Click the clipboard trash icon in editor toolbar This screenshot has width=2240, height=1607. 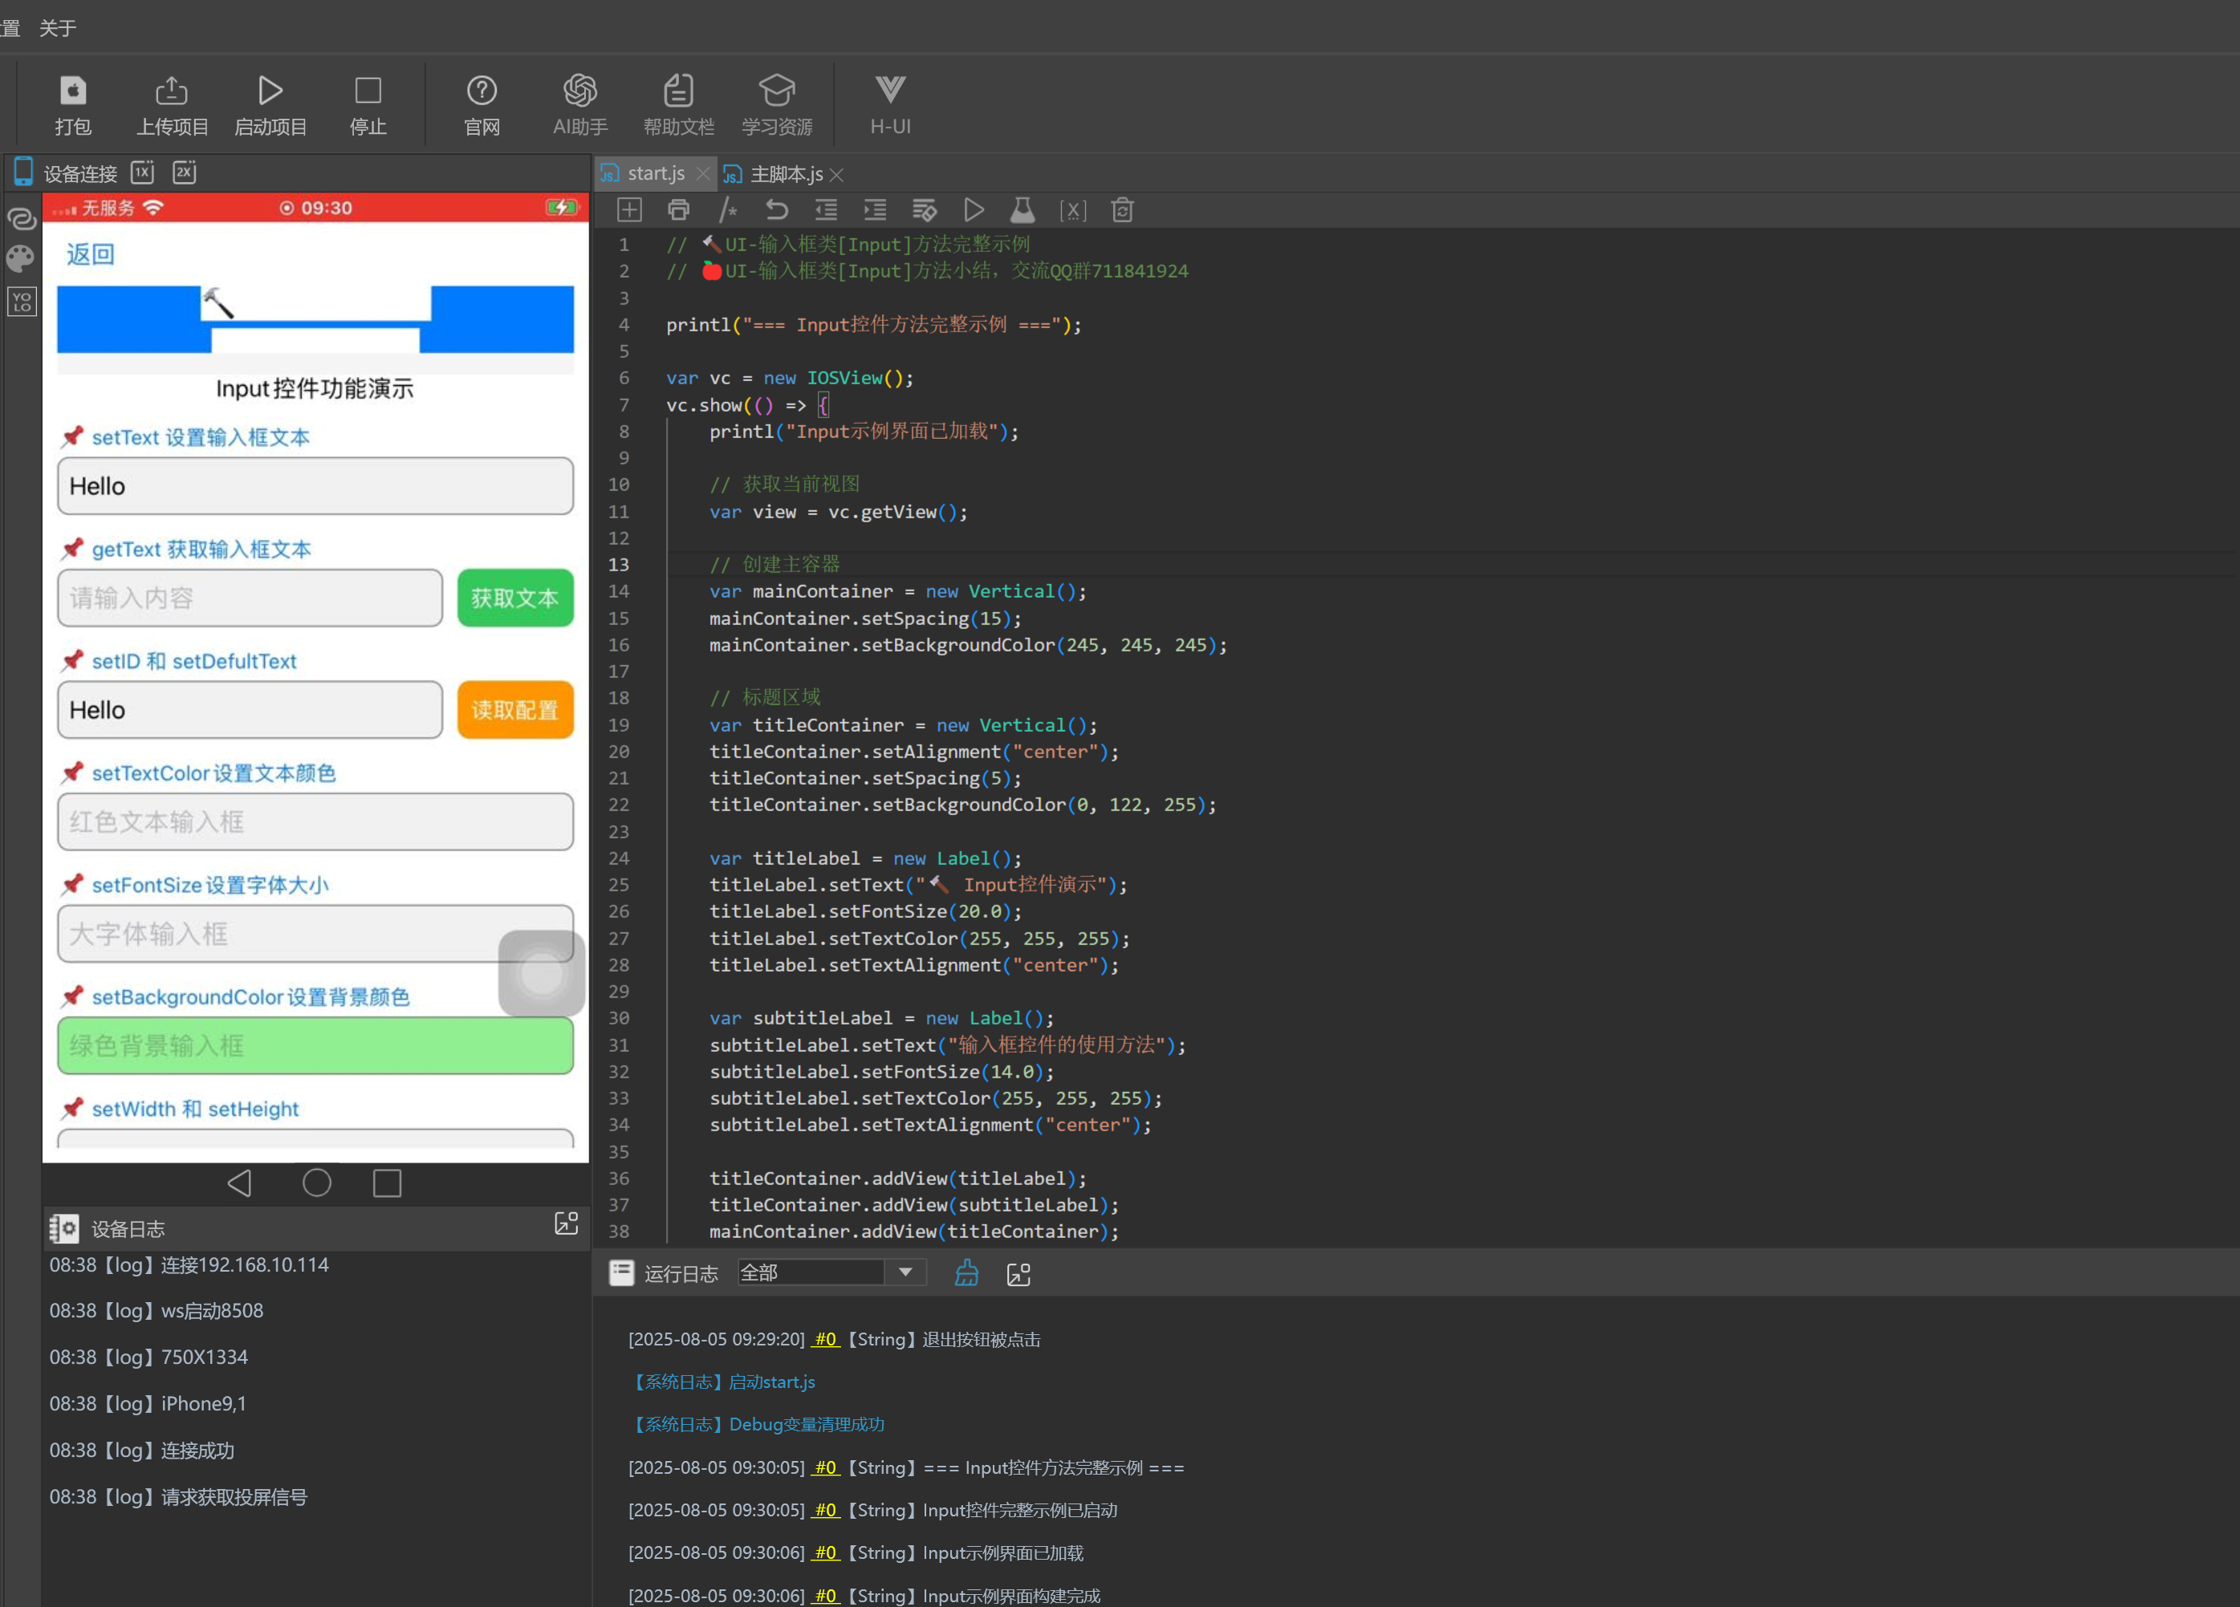coord(1122,210)
